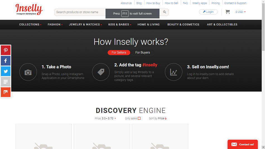The width and height of the screenshot is (265, 149).
Task: Open the Art & Collectibles category
Action: pyautogui.click(x=222, y=25)
